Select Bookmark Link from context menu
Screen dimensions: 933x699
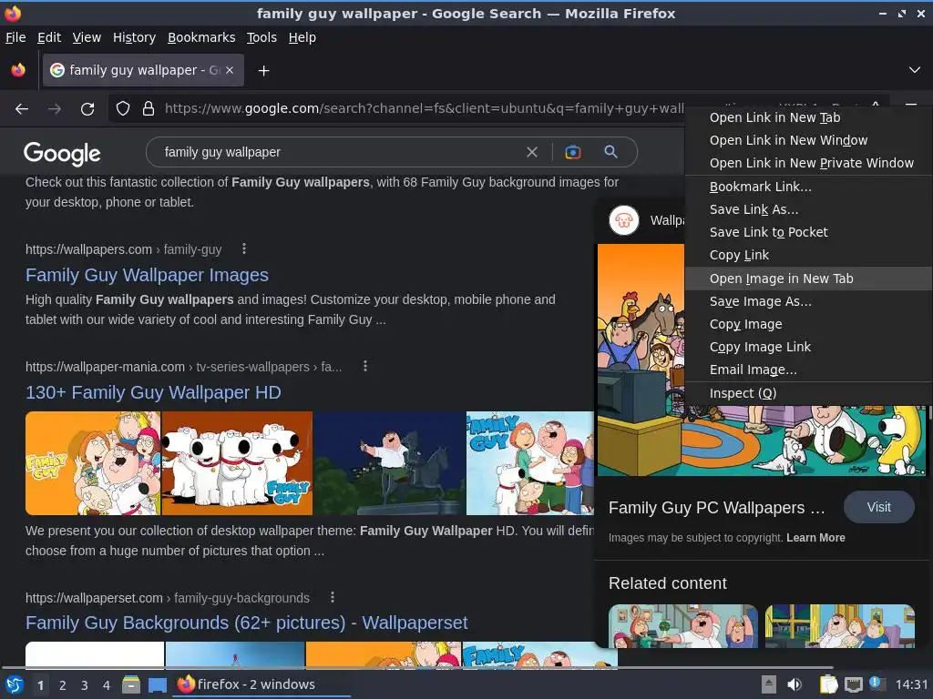click(808, 187)
